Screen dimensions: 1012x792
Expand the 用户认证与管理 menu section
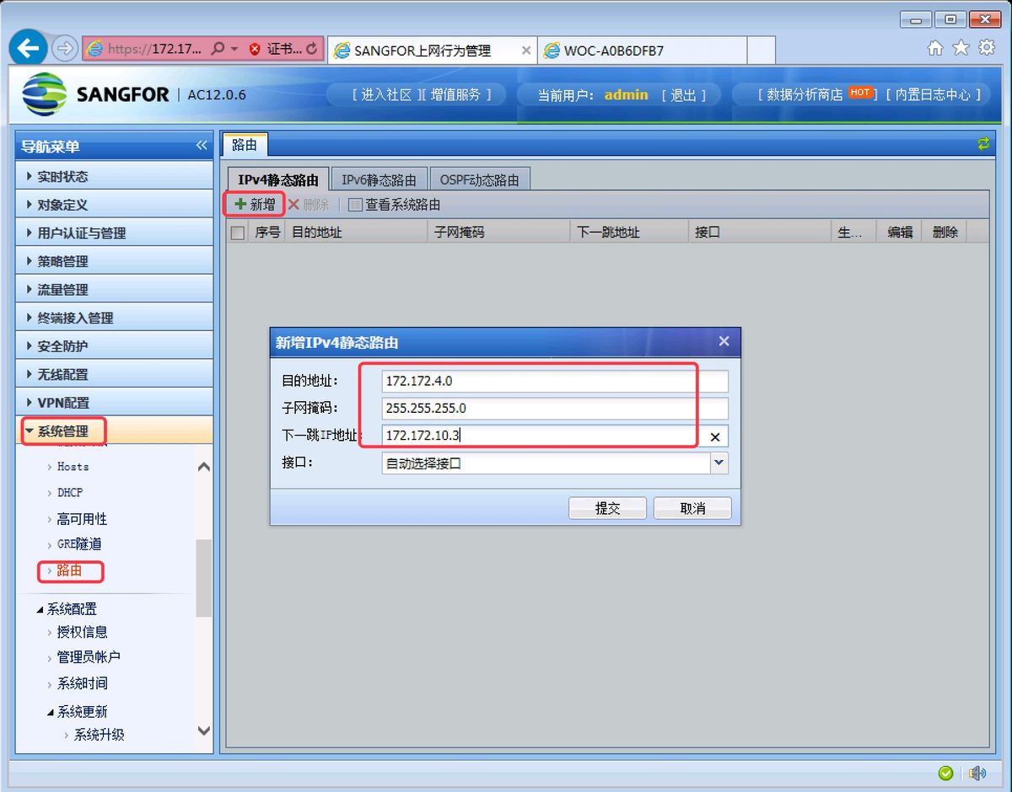pos(114,233)
